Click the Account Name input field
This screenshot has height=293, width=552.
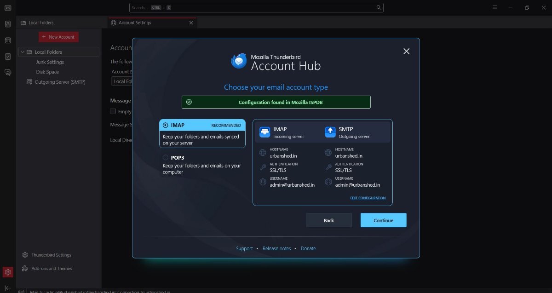[122, 81]
